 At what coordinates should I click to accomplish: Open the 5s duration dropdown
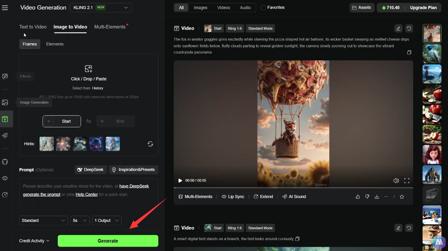(x=80, y=220)
